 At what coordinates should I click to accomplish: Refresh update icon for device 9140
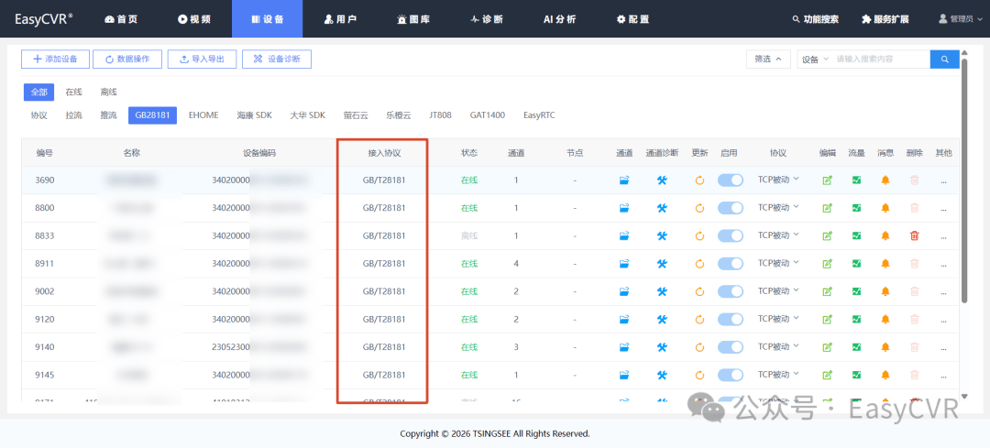(699, 347)
